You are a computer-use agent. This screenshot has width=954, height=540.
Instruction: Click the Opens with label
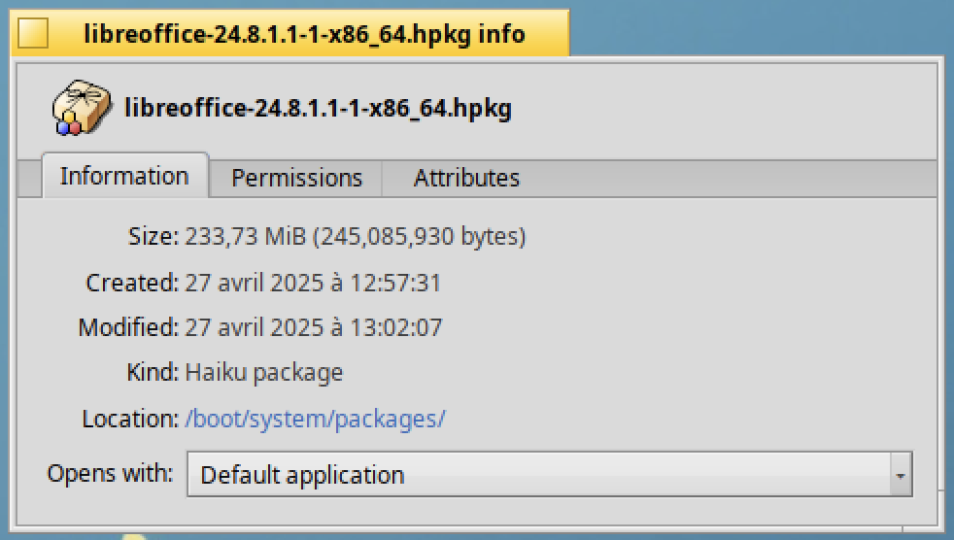tap(110, 473)
